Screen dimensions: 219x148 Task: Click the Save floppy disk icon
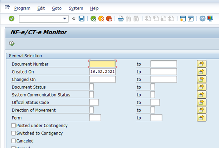82,19
